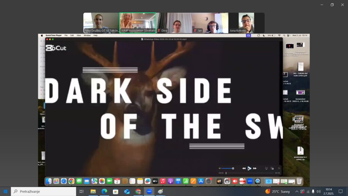The width and height of the screenshot is (348, 196).
Task: Click the 25°C Sunny weather widget
Action: (278, 191)
